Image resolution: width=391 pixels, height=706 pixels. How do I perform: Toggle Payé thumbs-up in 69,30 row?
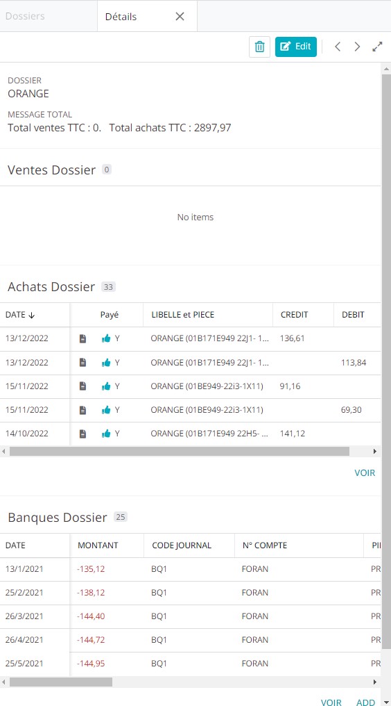click(x=106, y=410)
